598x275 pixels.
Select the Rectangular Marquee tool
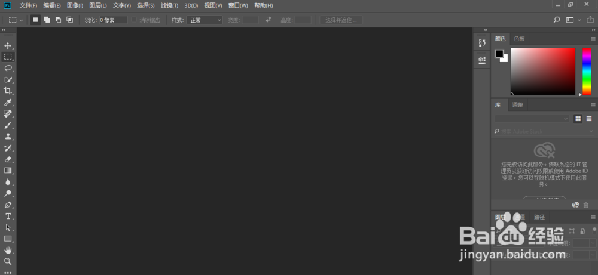[x=8, y=57]
